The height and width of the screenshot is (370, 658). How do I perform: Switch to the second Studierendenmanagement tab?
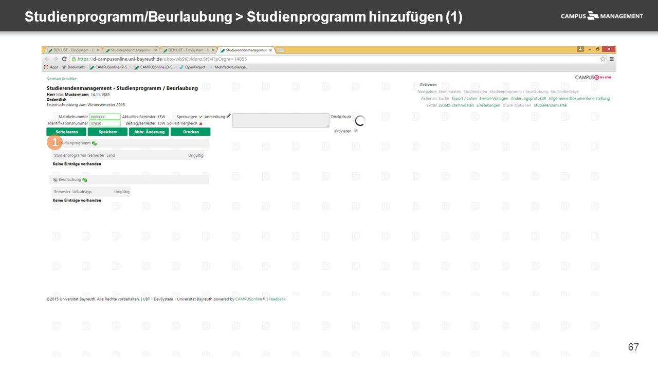[x=131, y=50]
